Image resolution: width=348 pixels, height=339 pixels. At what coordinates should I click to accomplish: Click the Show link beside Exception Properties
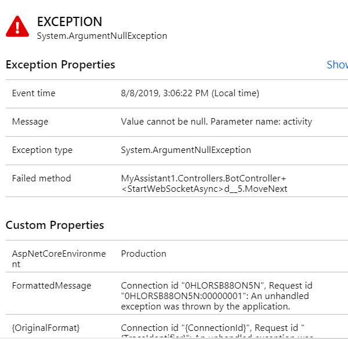[337, 65]
